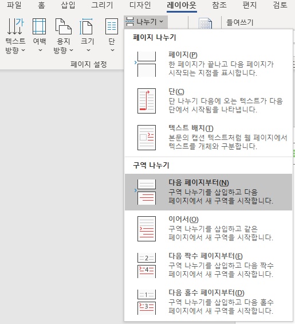Select the 레이아웃 tab
This screenshot has height=324, width=295.
[x=182, y=5]
